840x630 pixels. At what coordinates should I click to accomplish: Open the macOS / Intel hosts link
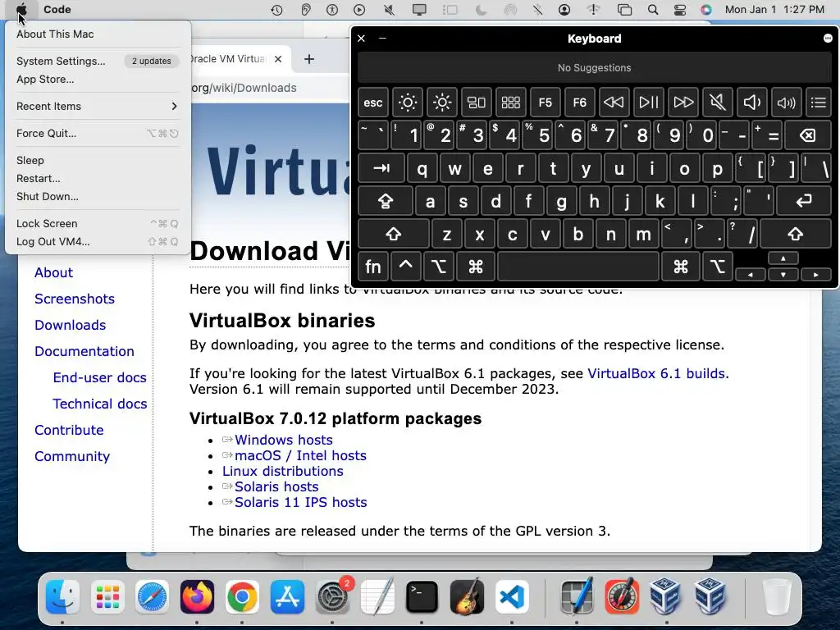300,455
